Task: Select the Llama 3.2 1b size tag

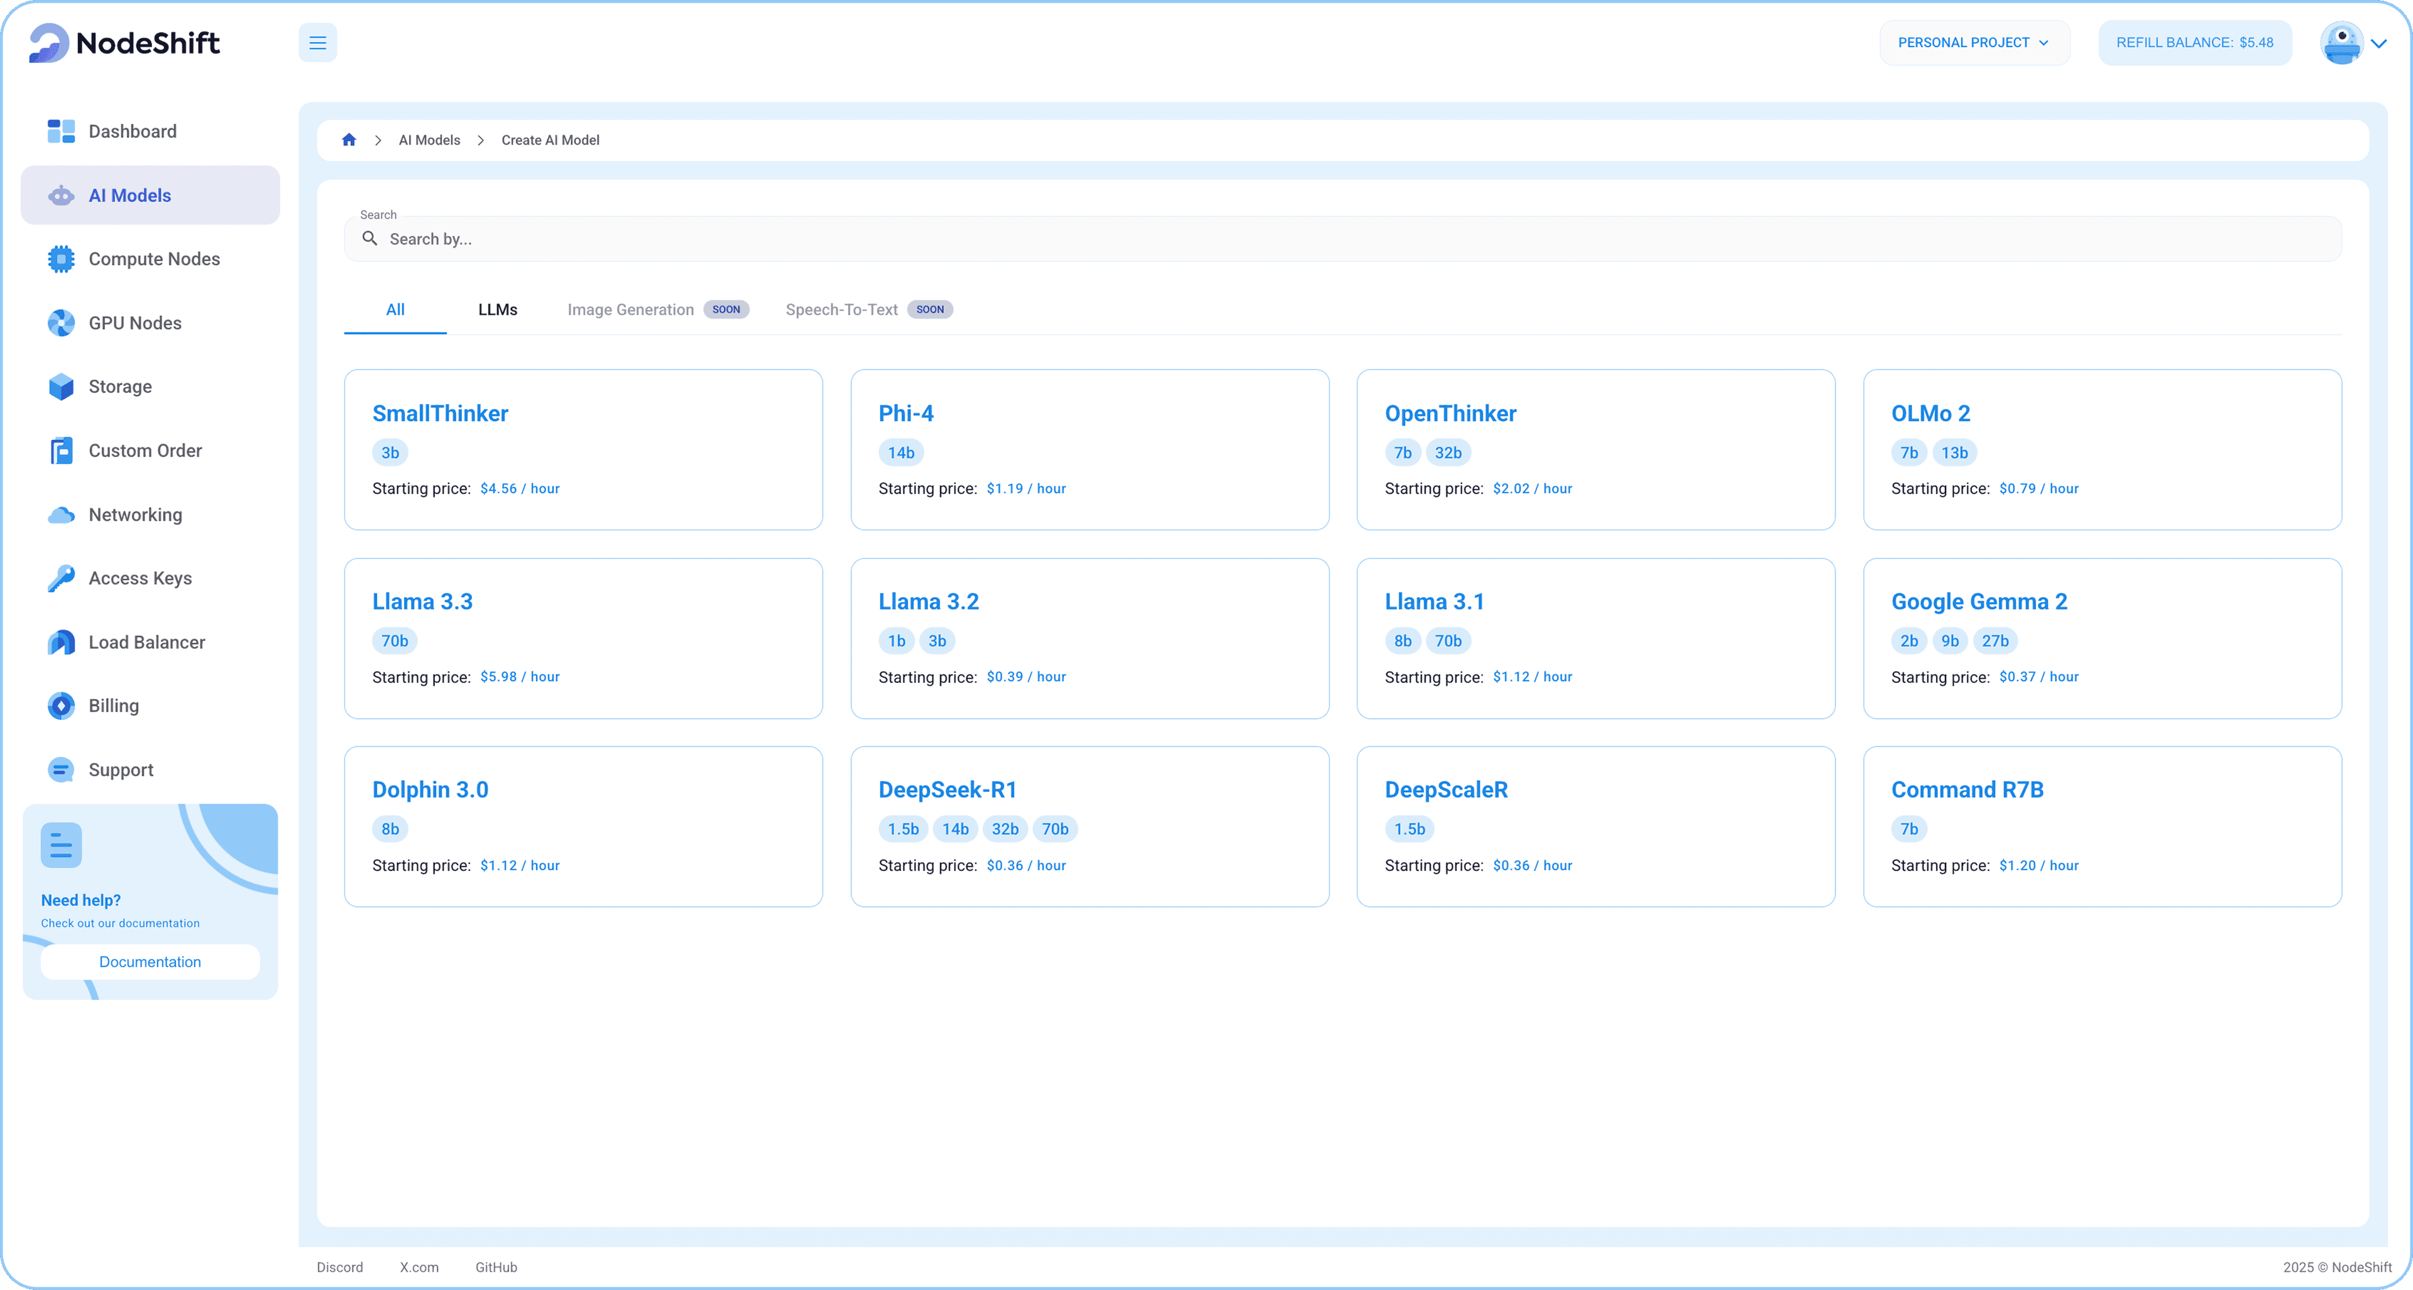Action: pos(895,642)
